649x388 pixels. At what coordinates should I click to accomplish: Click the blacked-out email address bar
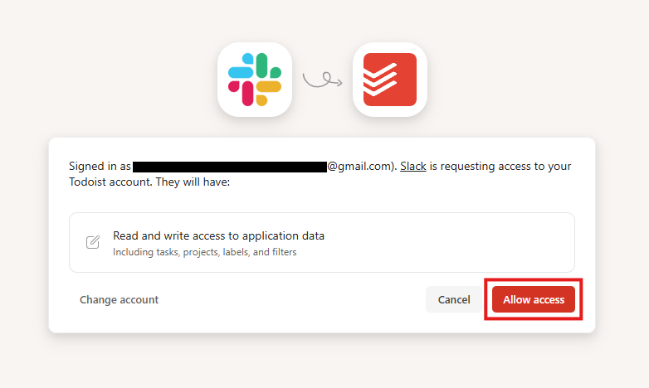tap(230, 167)
